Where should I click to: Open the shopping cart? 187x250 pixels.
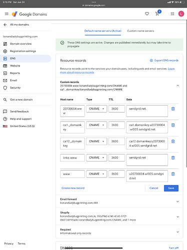pos(157,14)
